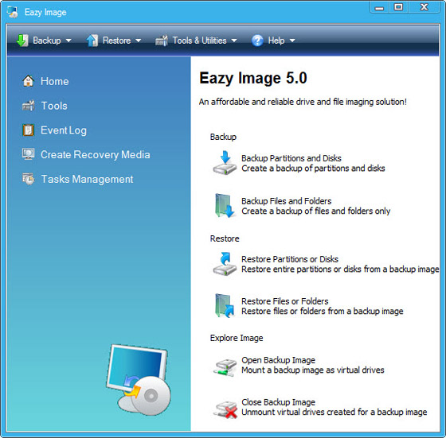Click the blue Help question mark icon

(257, 41)
